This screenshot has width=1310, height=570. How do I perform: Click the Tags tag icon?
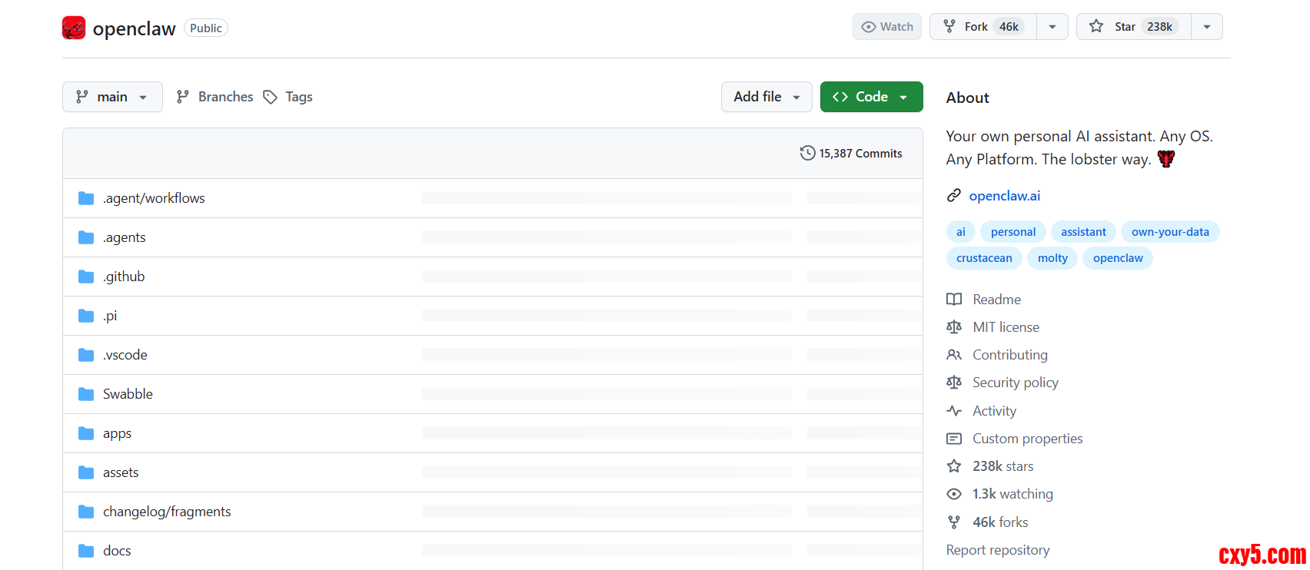click(x=270, y=97)
